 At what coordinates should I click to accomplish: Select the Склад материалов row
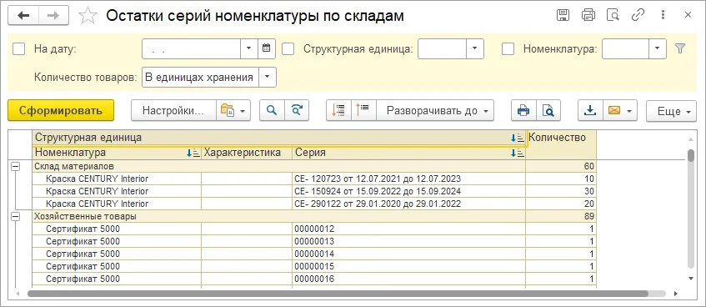pos(279,166)
